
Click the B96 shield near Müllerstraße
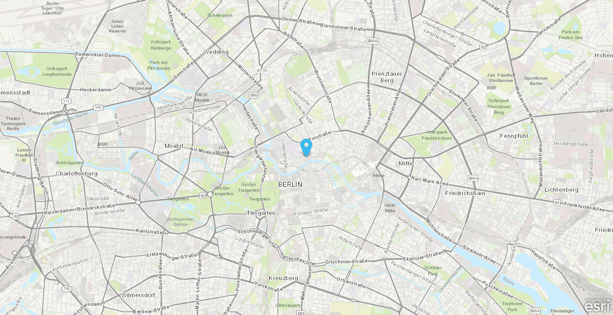pyautogui.click(x=254, y=95)
